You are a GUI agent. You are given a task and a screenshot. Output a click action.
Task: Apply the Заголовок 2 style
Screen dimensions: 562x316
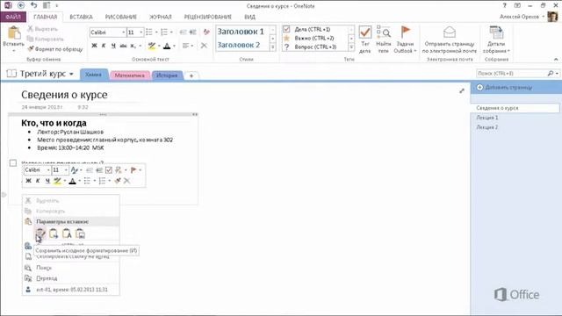[239, 45]
